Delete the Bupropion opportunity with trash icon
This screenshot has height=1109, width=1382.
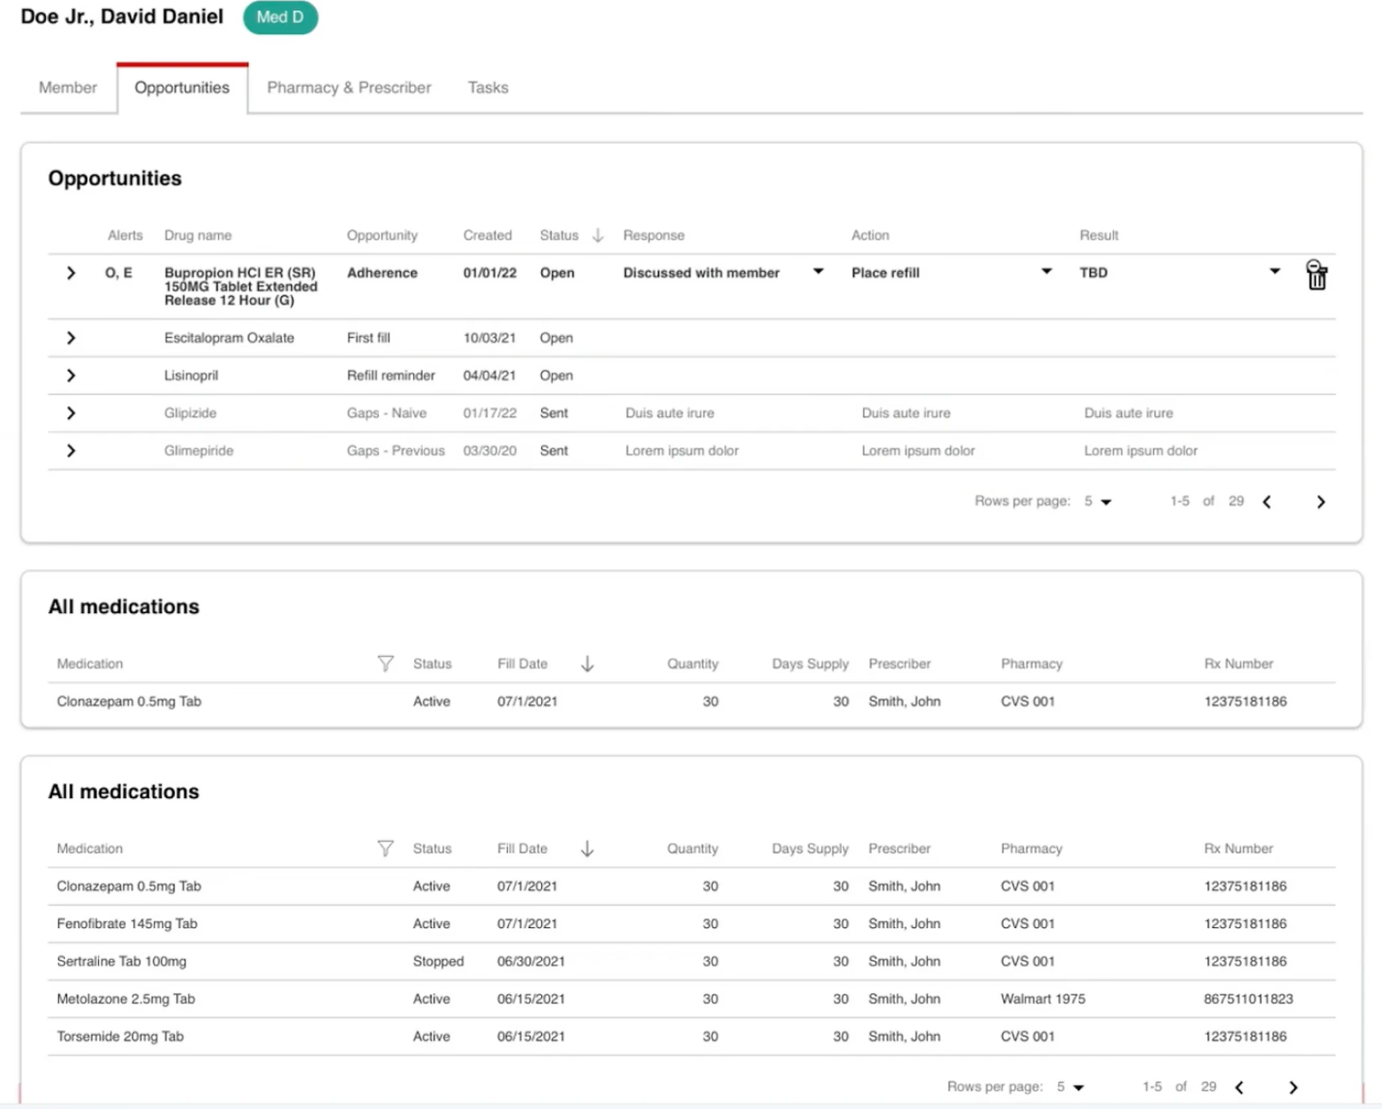point(1316,275)
